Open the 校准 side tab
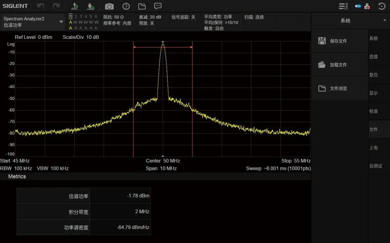390x243 pixels. pyautogui.click(x=379, y=111)
